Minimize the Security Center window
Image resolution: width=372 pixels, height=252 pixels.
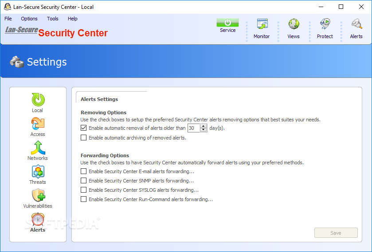321,7
